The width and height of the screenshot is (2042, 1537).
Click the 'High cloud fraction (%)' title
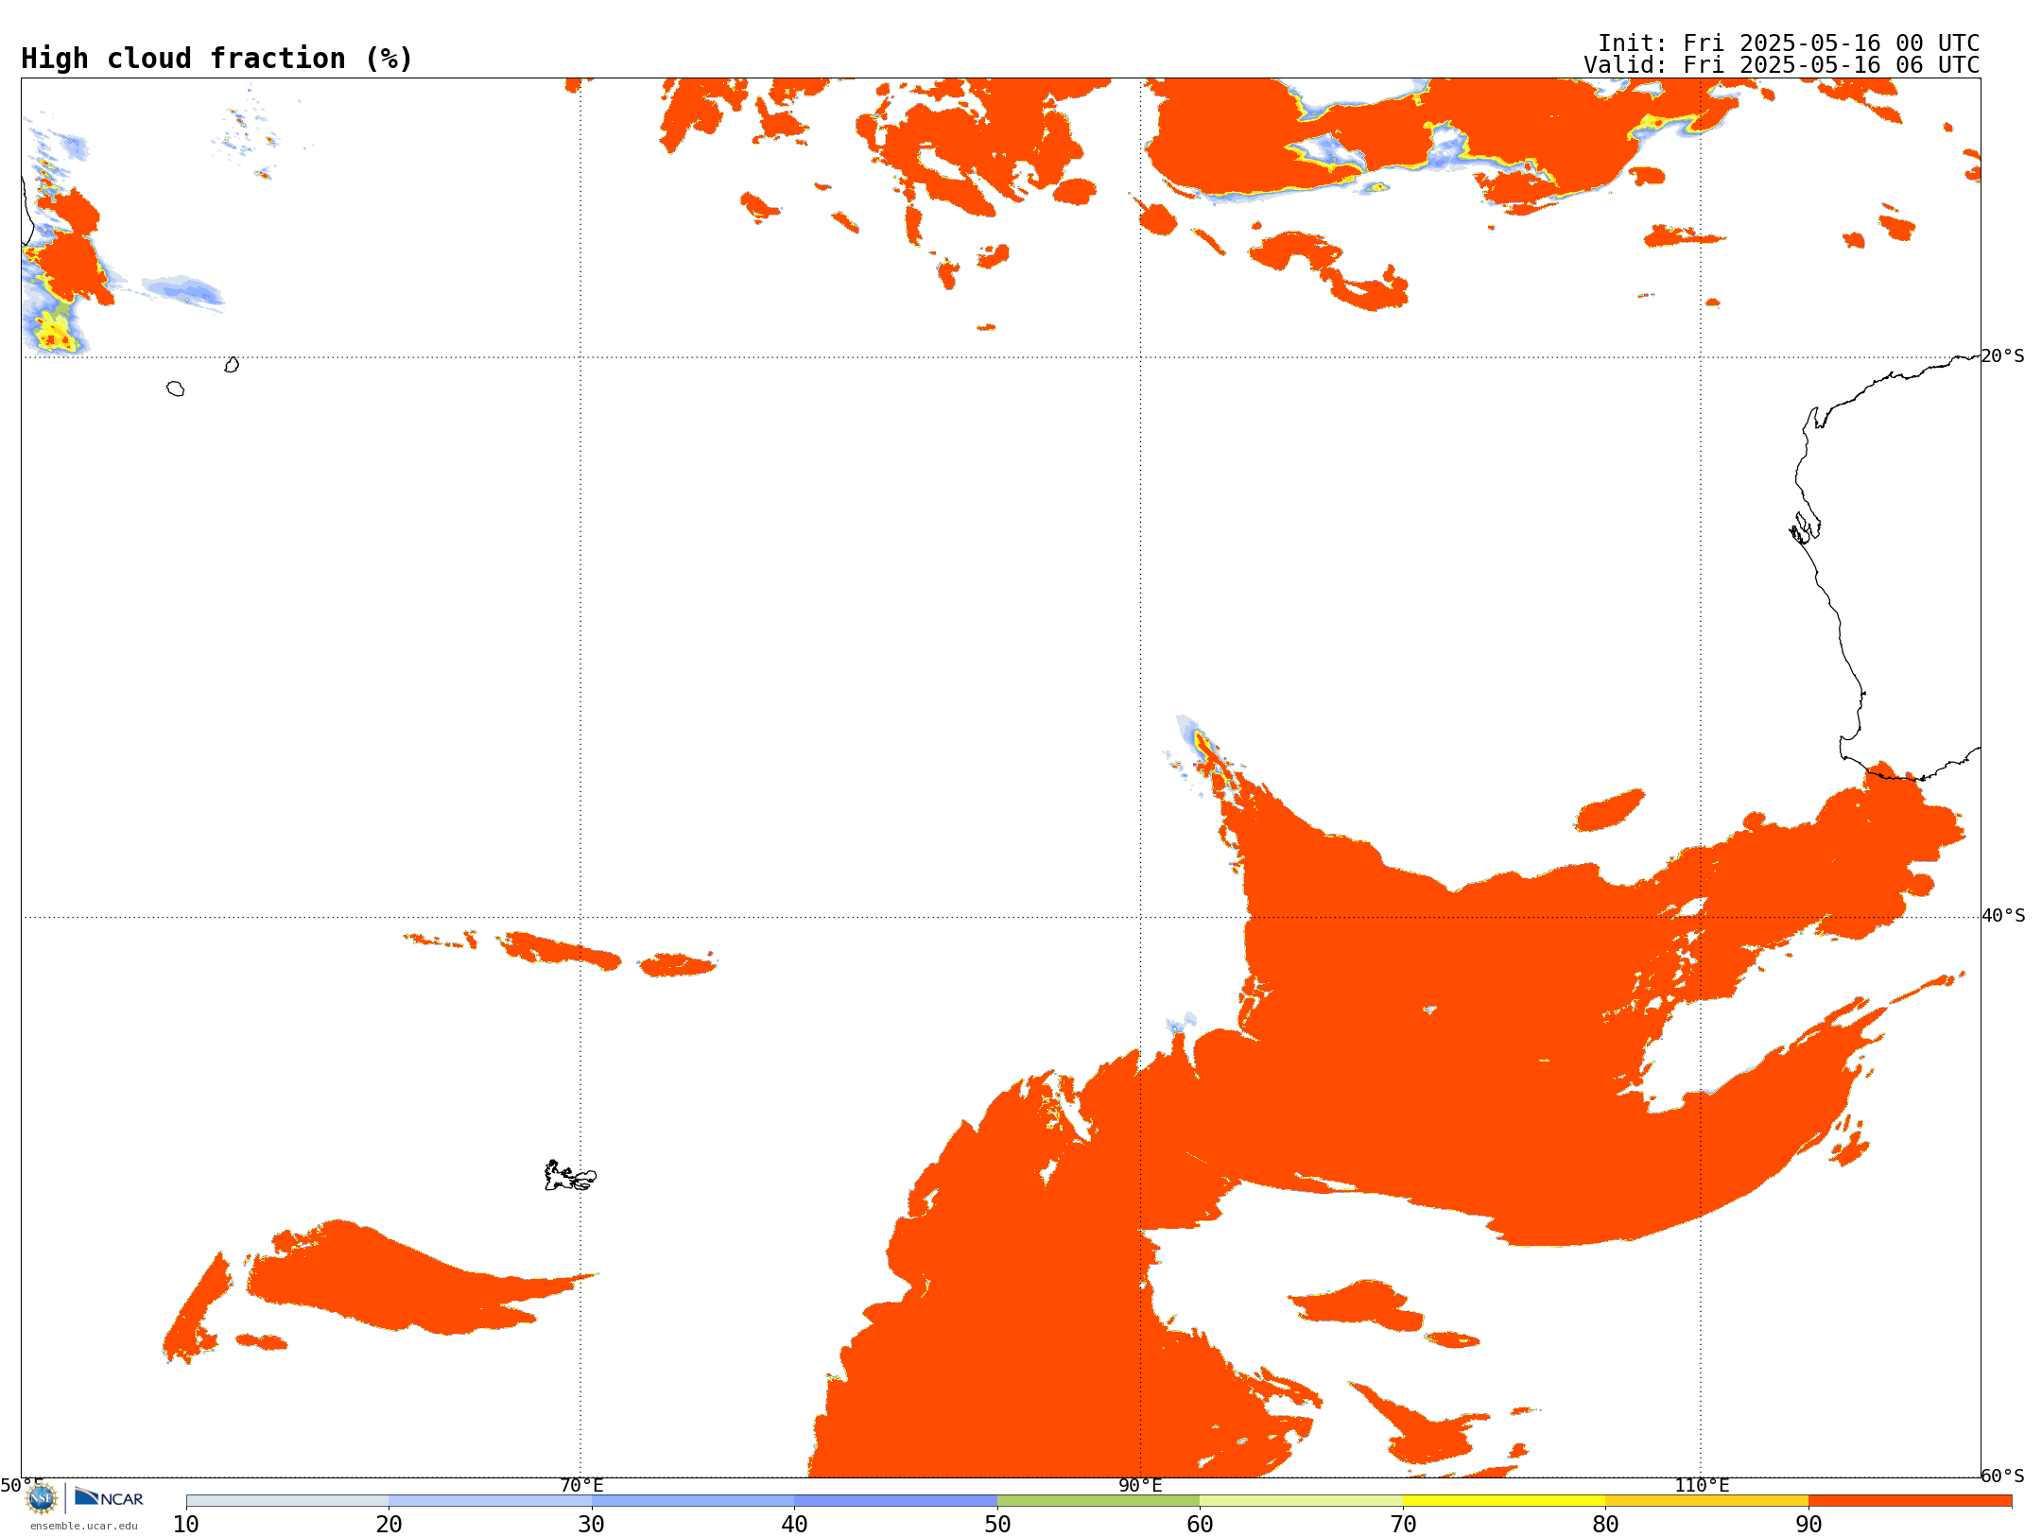pyautogui.click(x=217, y=59)
